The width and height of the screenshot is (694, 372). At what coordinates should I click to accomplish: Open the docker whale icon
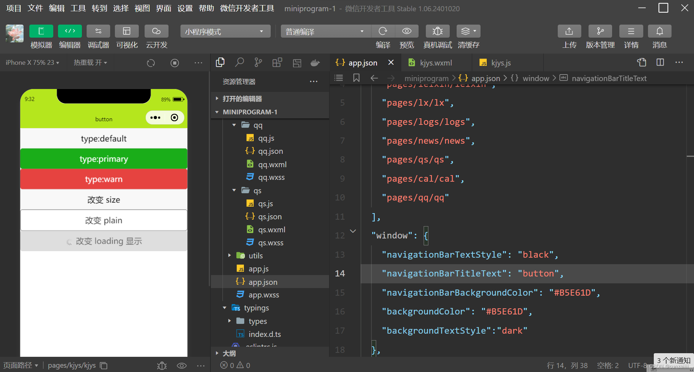point(315,63)
